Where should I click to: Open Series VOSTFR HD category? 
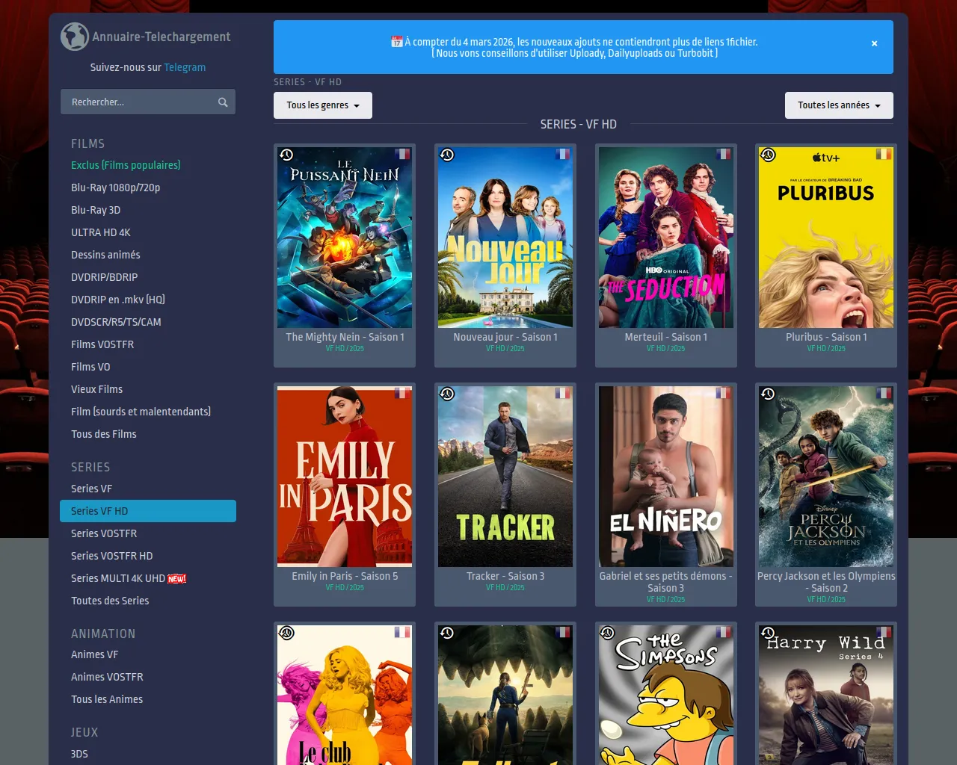click(x=112, y=556)
